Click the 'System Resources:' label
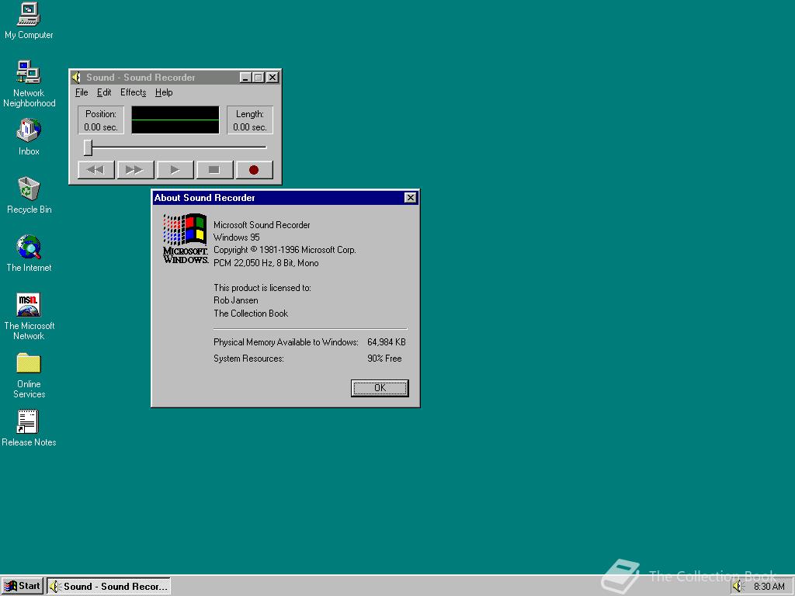Viewport: 795px width, 596px height. click(249, 359)
